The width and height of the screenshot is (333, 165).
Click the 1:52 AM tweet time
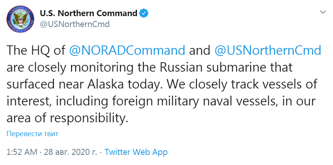click(22, 152)
